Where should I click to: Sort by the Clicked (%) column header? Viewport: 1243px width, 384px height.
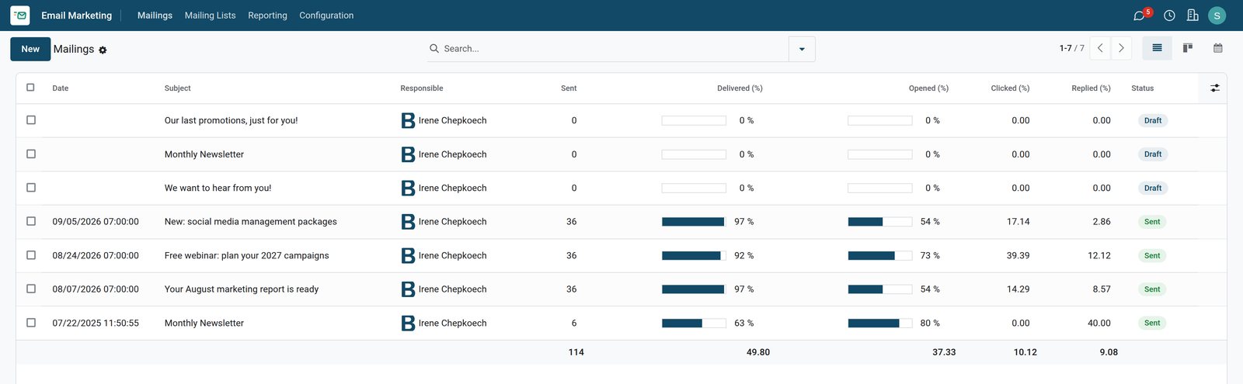point(1010,88)
